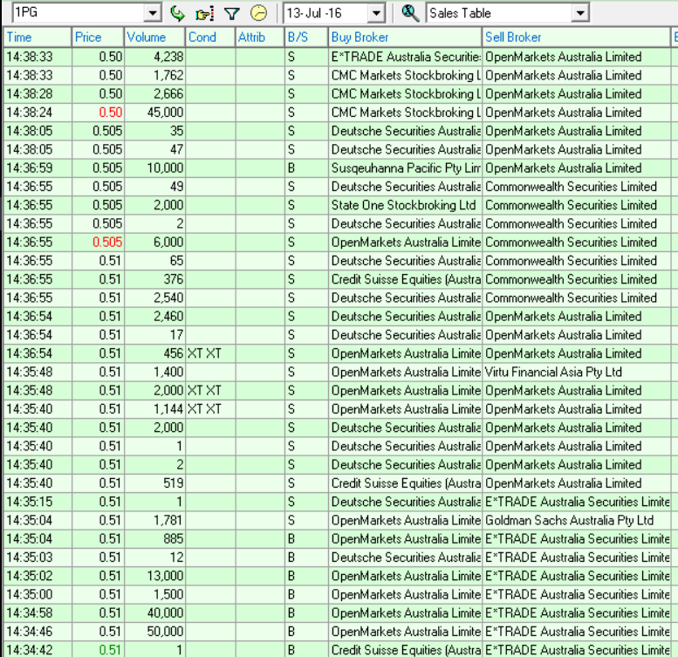Select the 2,460 volume cell
Viewport: 678px width, 657px height.
154,316
